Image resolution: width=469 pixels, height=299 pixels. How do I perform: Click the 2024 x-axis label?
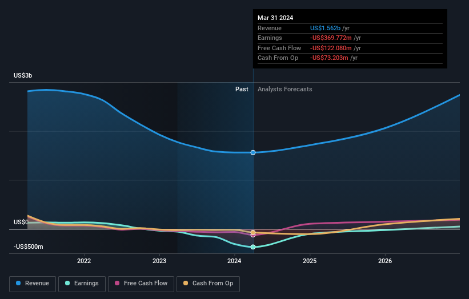click(x=234, y=261)
